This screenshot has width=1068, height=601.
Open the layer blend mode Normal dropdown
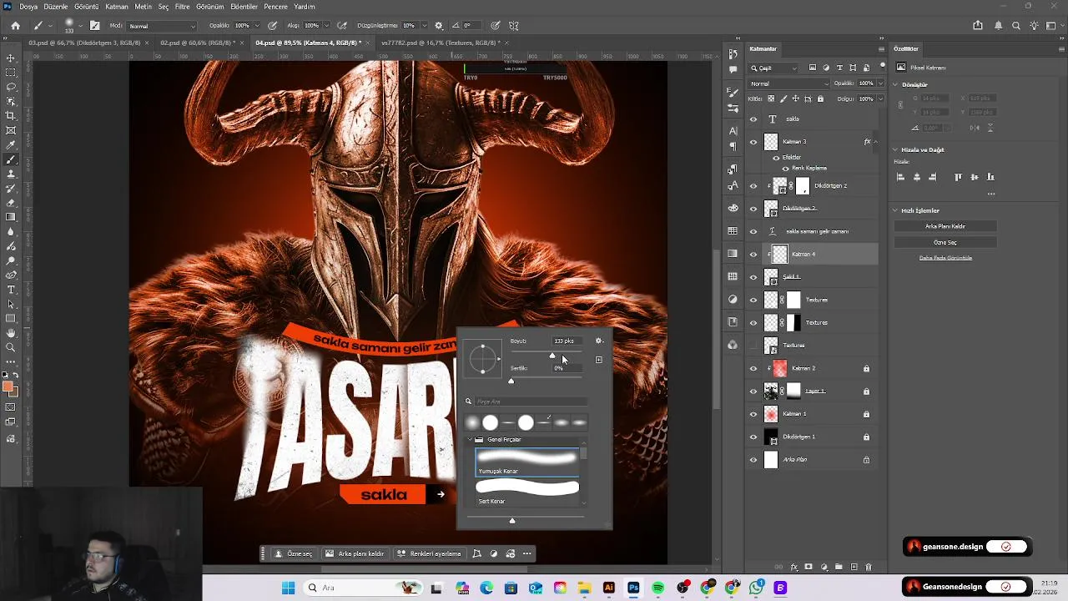(789, 83)
